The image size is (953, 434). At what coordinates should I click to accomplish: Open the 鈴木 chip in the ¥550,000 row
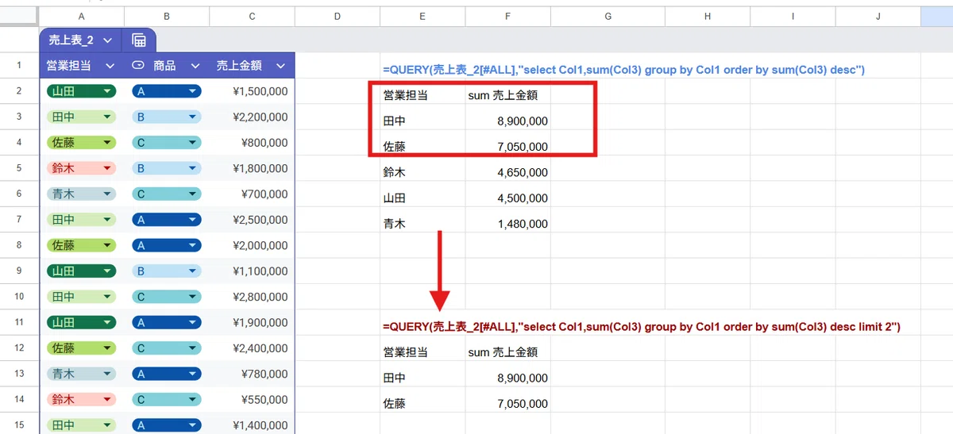coord(81,399)
